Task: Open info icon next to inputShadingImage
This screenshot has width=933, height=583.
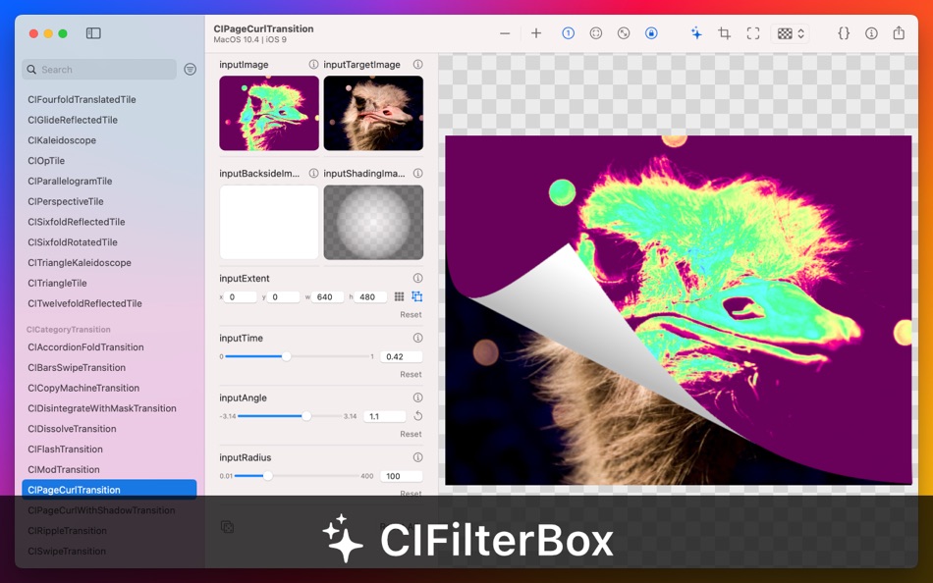Action: click(x=417, y=173)
